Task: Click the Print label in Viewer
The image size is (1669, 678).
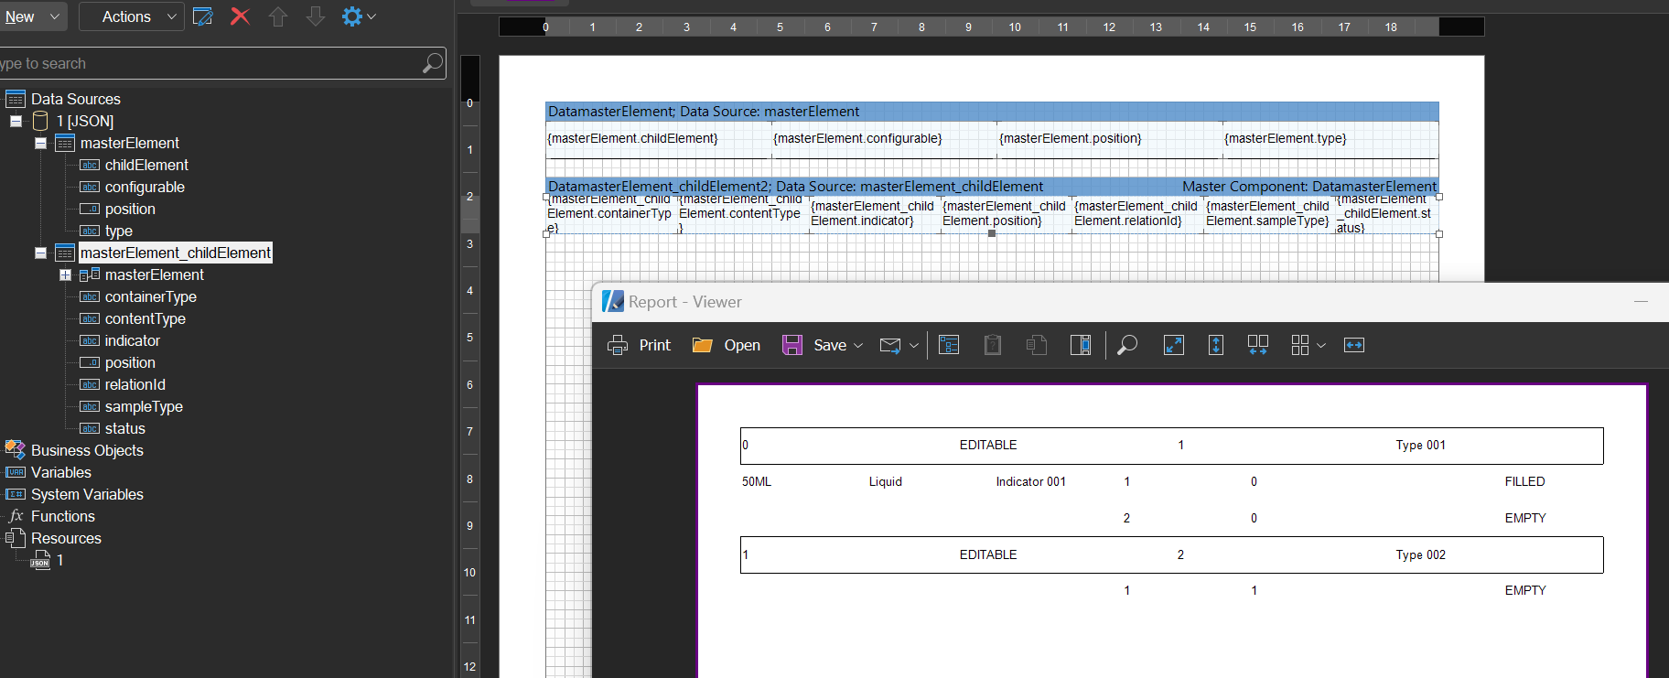Action: tap(655, 345)
